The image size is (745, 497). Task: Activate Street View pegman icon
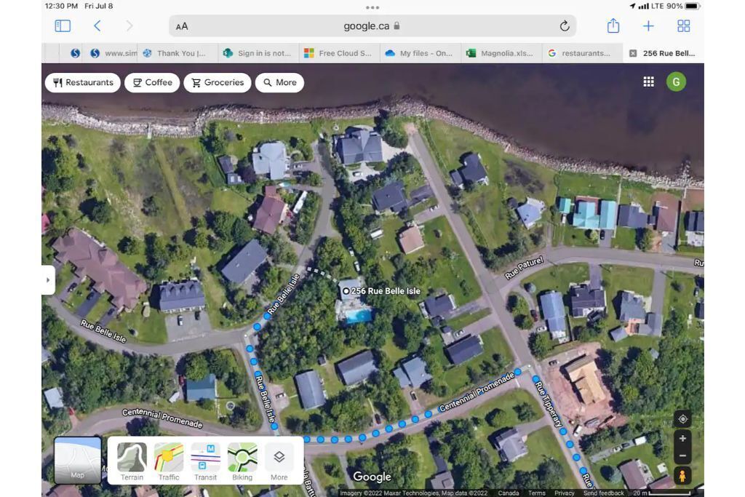tap(682, 477)
